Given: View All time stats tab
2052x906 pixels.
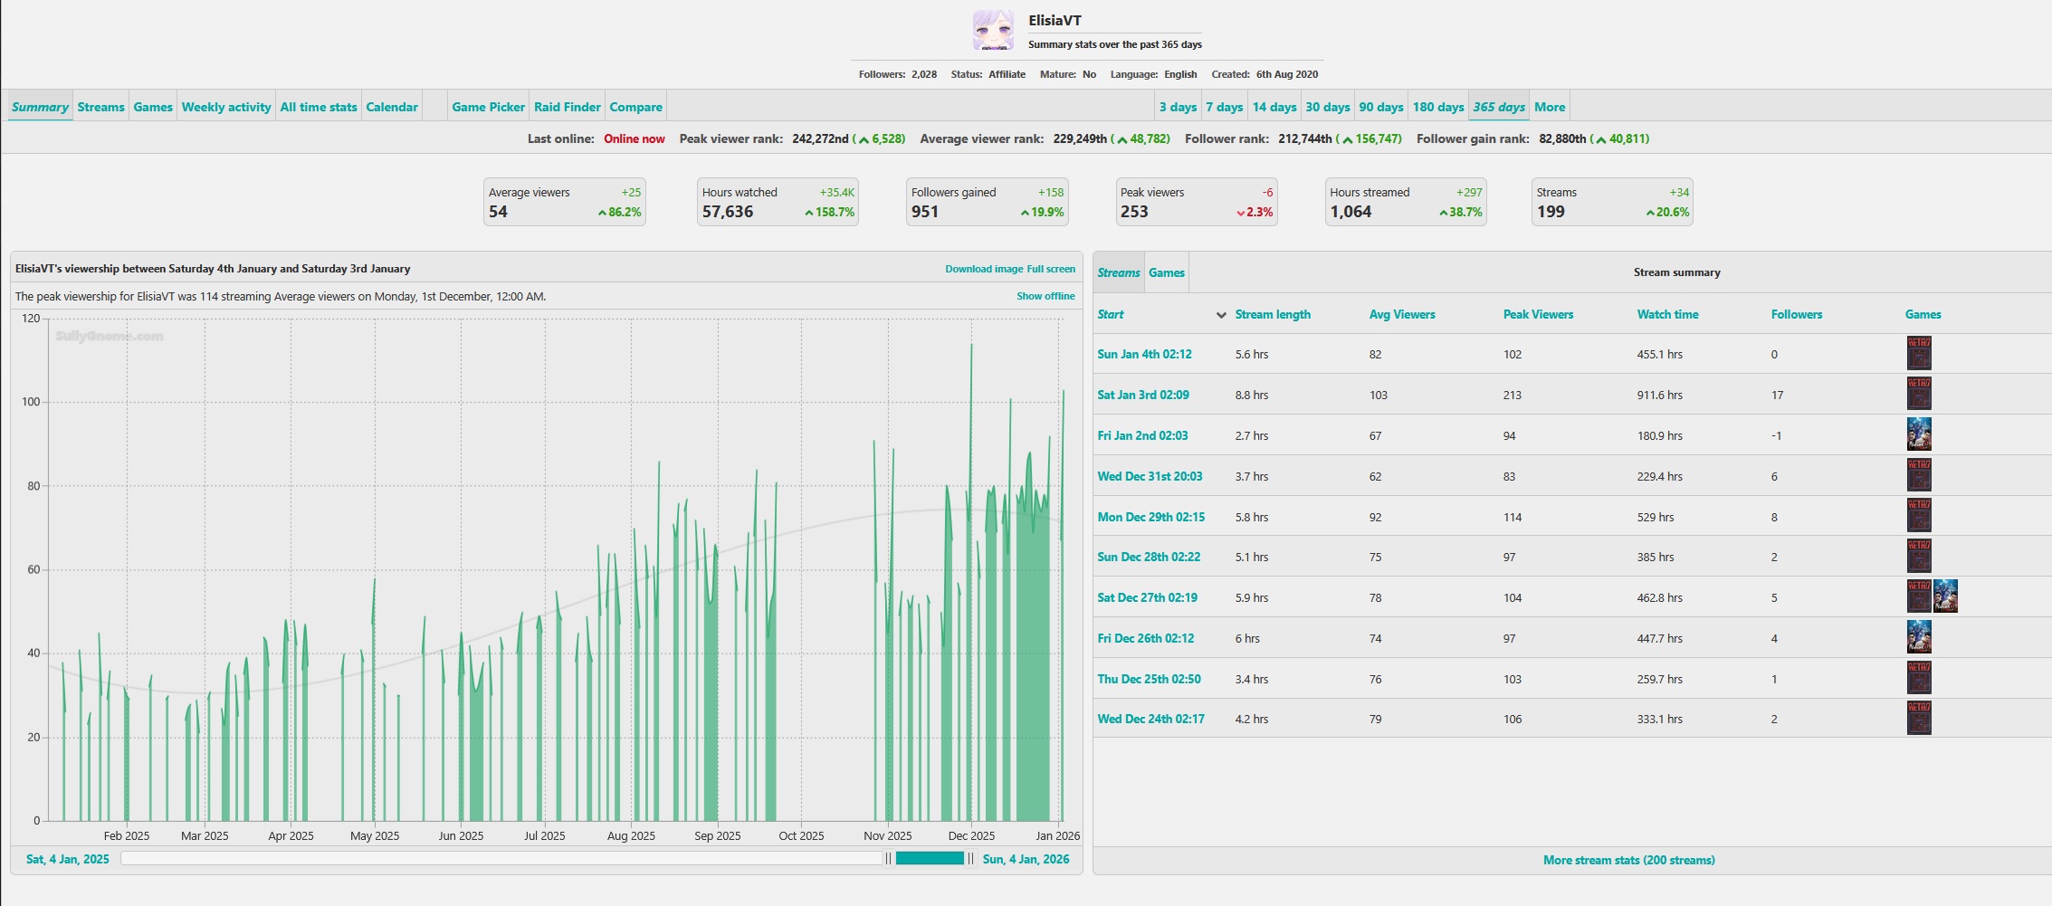Looking at the screenshot, I should 319,107.
